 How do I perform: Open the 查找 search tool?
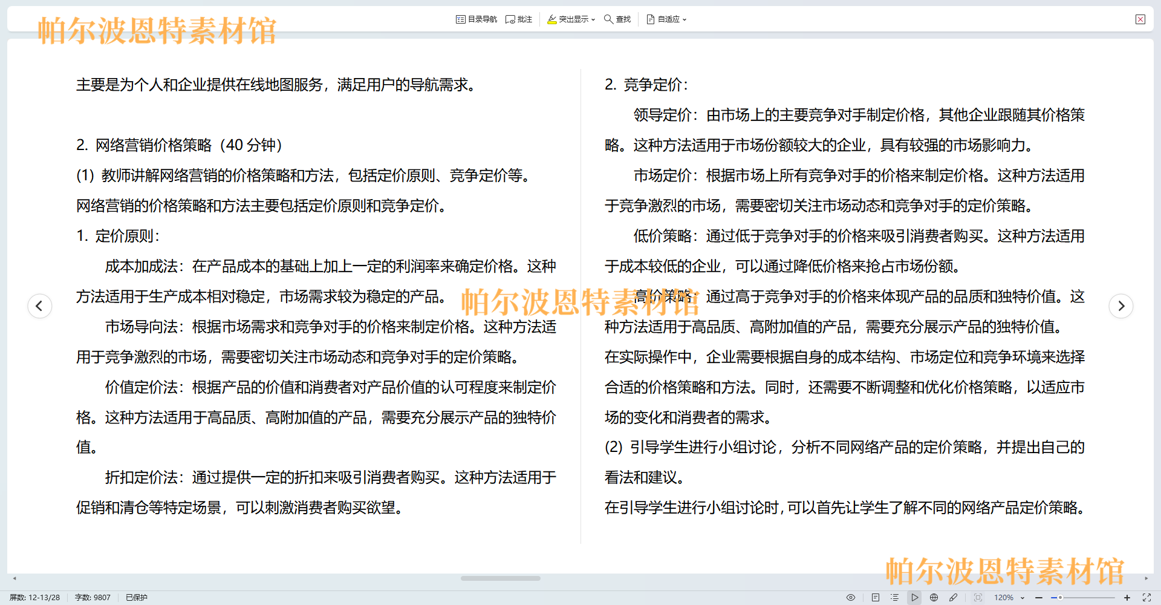pyautogui.click(x=617, y=19)
